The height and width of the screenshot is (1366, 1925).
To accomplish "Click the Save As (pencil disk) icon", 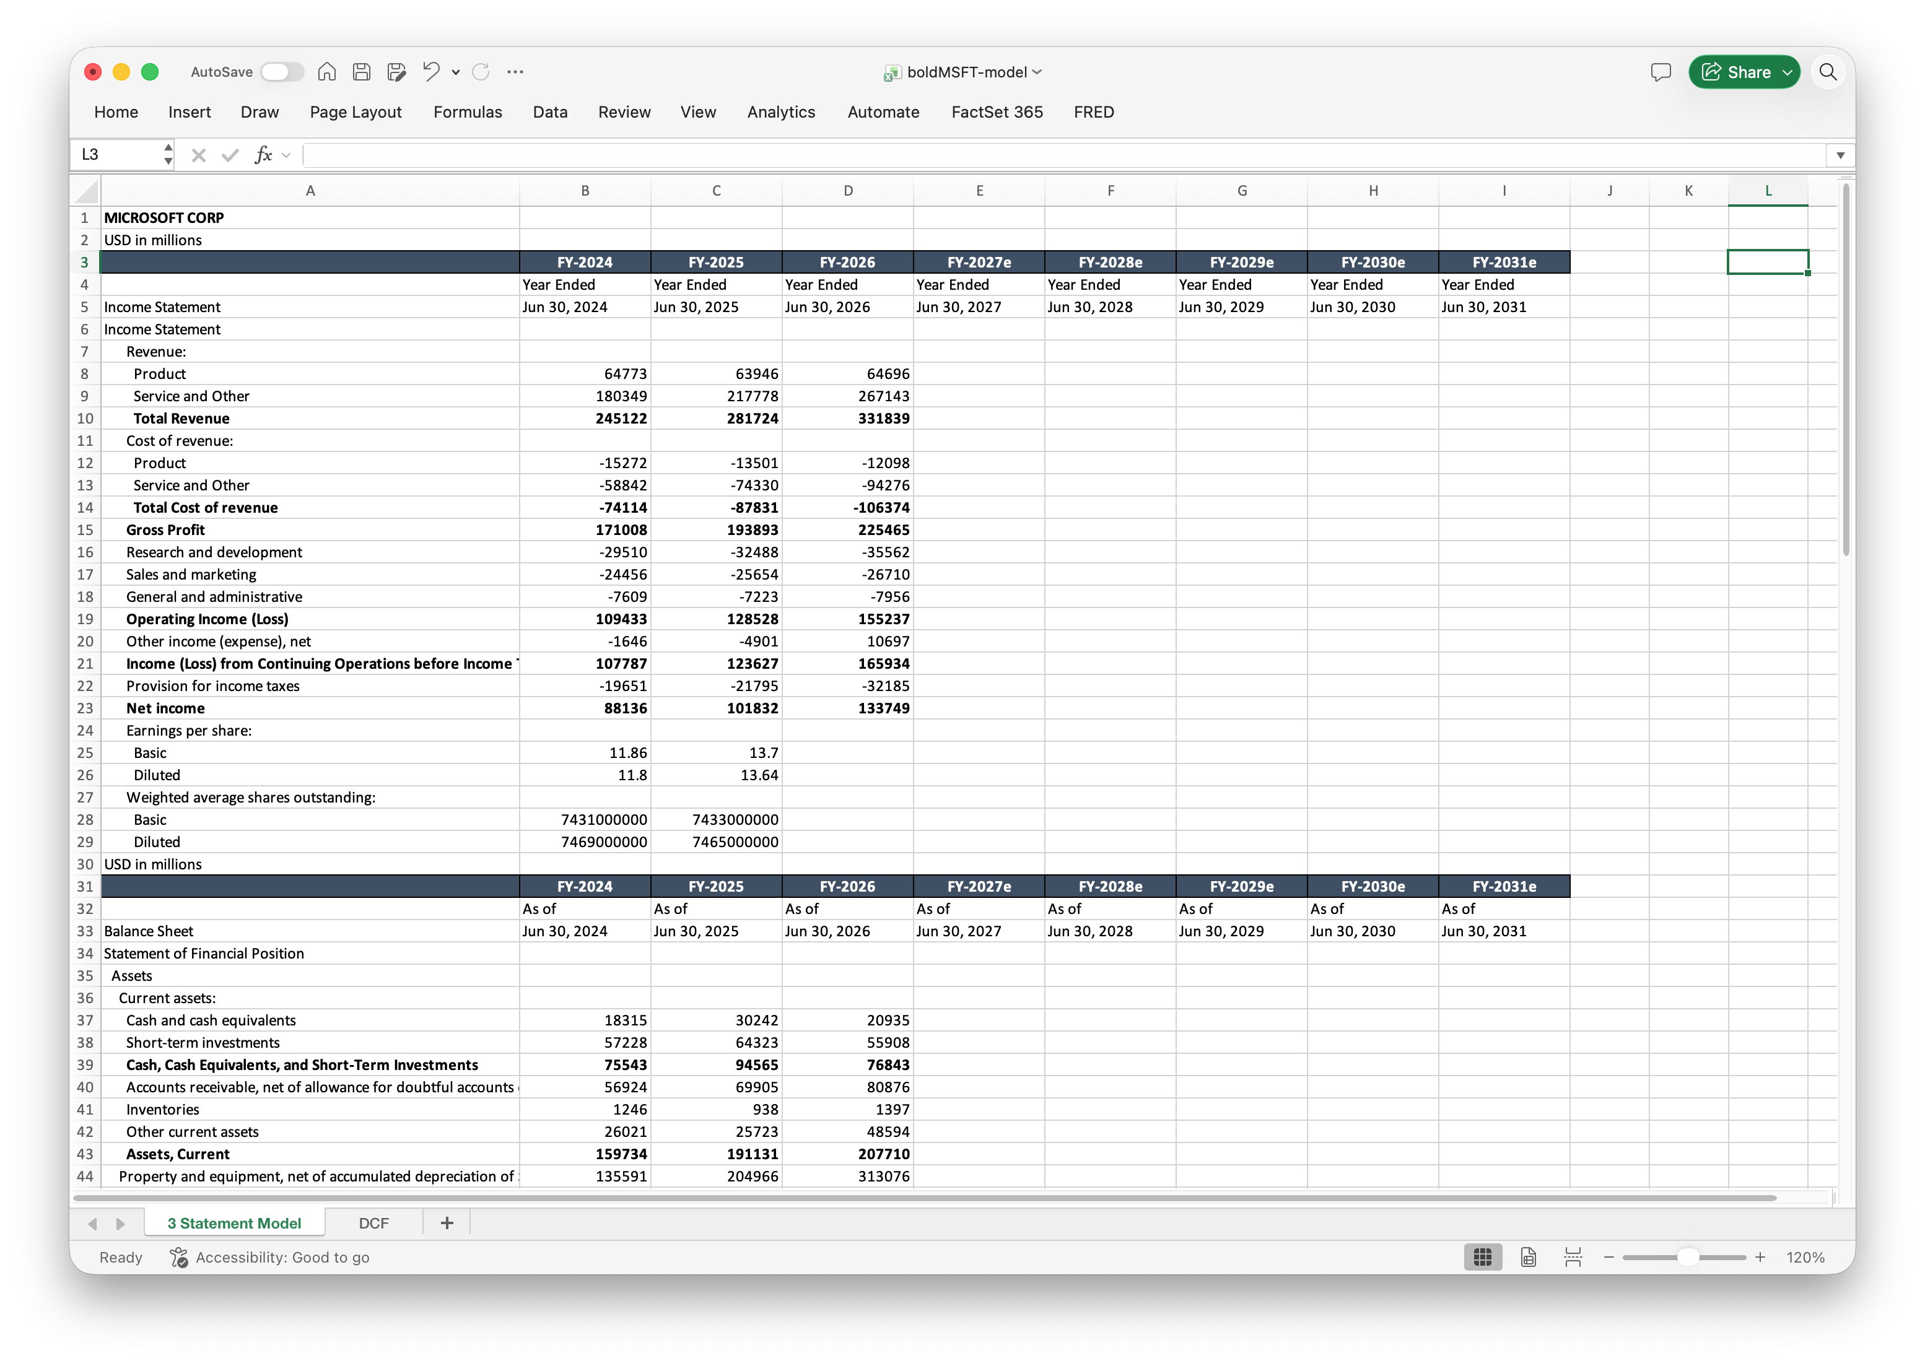I will (396, 72).
